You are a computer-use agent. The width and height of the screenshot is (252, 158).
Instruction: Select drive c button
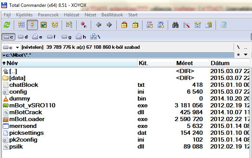[x=8, y=37]
